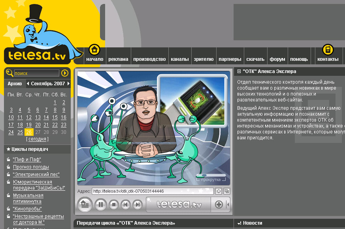
Task: Open the партнеры menu item
Action: tap(230, 59)
